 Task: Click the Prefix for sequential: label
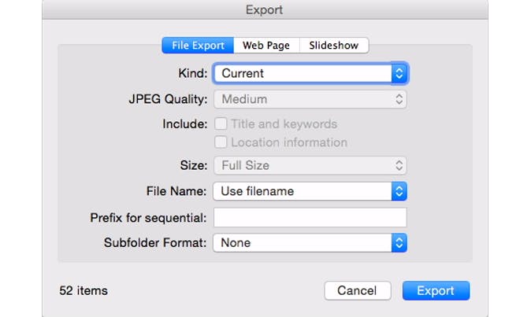click(x=149, y=217)
